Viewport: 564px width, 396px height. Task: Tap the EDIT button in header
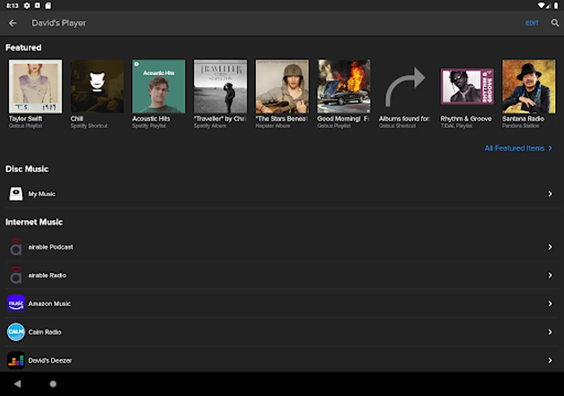[532, 23]
